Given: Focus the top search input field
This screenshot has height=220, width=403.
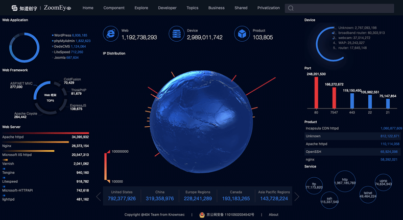Looking at the screenshot, I should 339,8.
